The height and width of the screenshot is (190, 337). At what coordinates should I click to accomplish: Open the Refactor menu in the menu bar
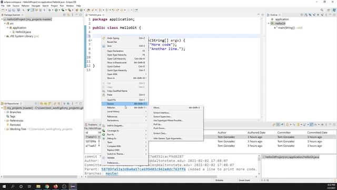(25, 6)
